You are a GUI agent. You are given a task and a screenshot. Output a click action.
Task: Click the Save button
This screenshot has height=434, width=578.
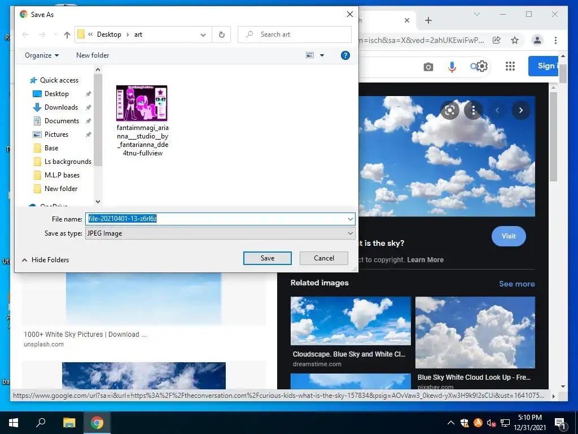pos(267,258)
